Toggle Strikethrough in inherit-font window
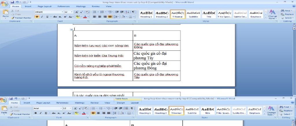 coord(55,17)
